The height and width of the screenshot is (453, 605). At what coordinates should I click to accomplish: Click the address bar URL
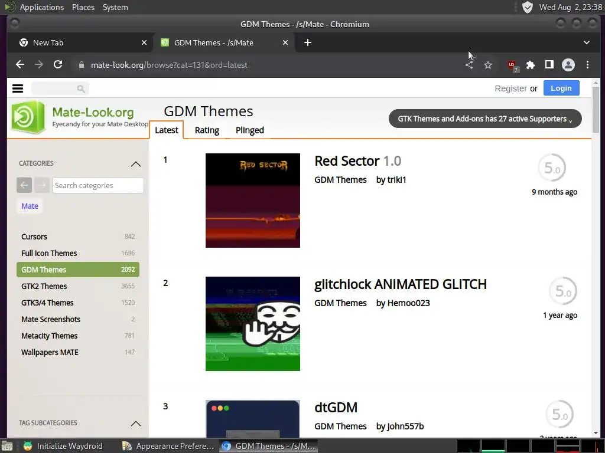pyautogui.click(x=169, y=65)
